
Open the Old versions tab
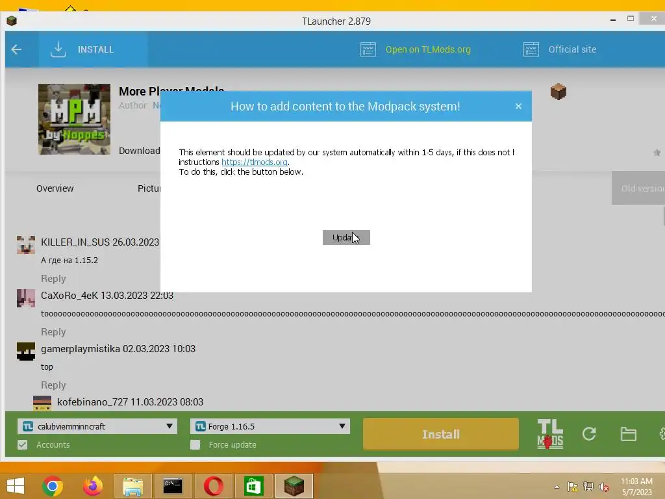coord(638,188)
